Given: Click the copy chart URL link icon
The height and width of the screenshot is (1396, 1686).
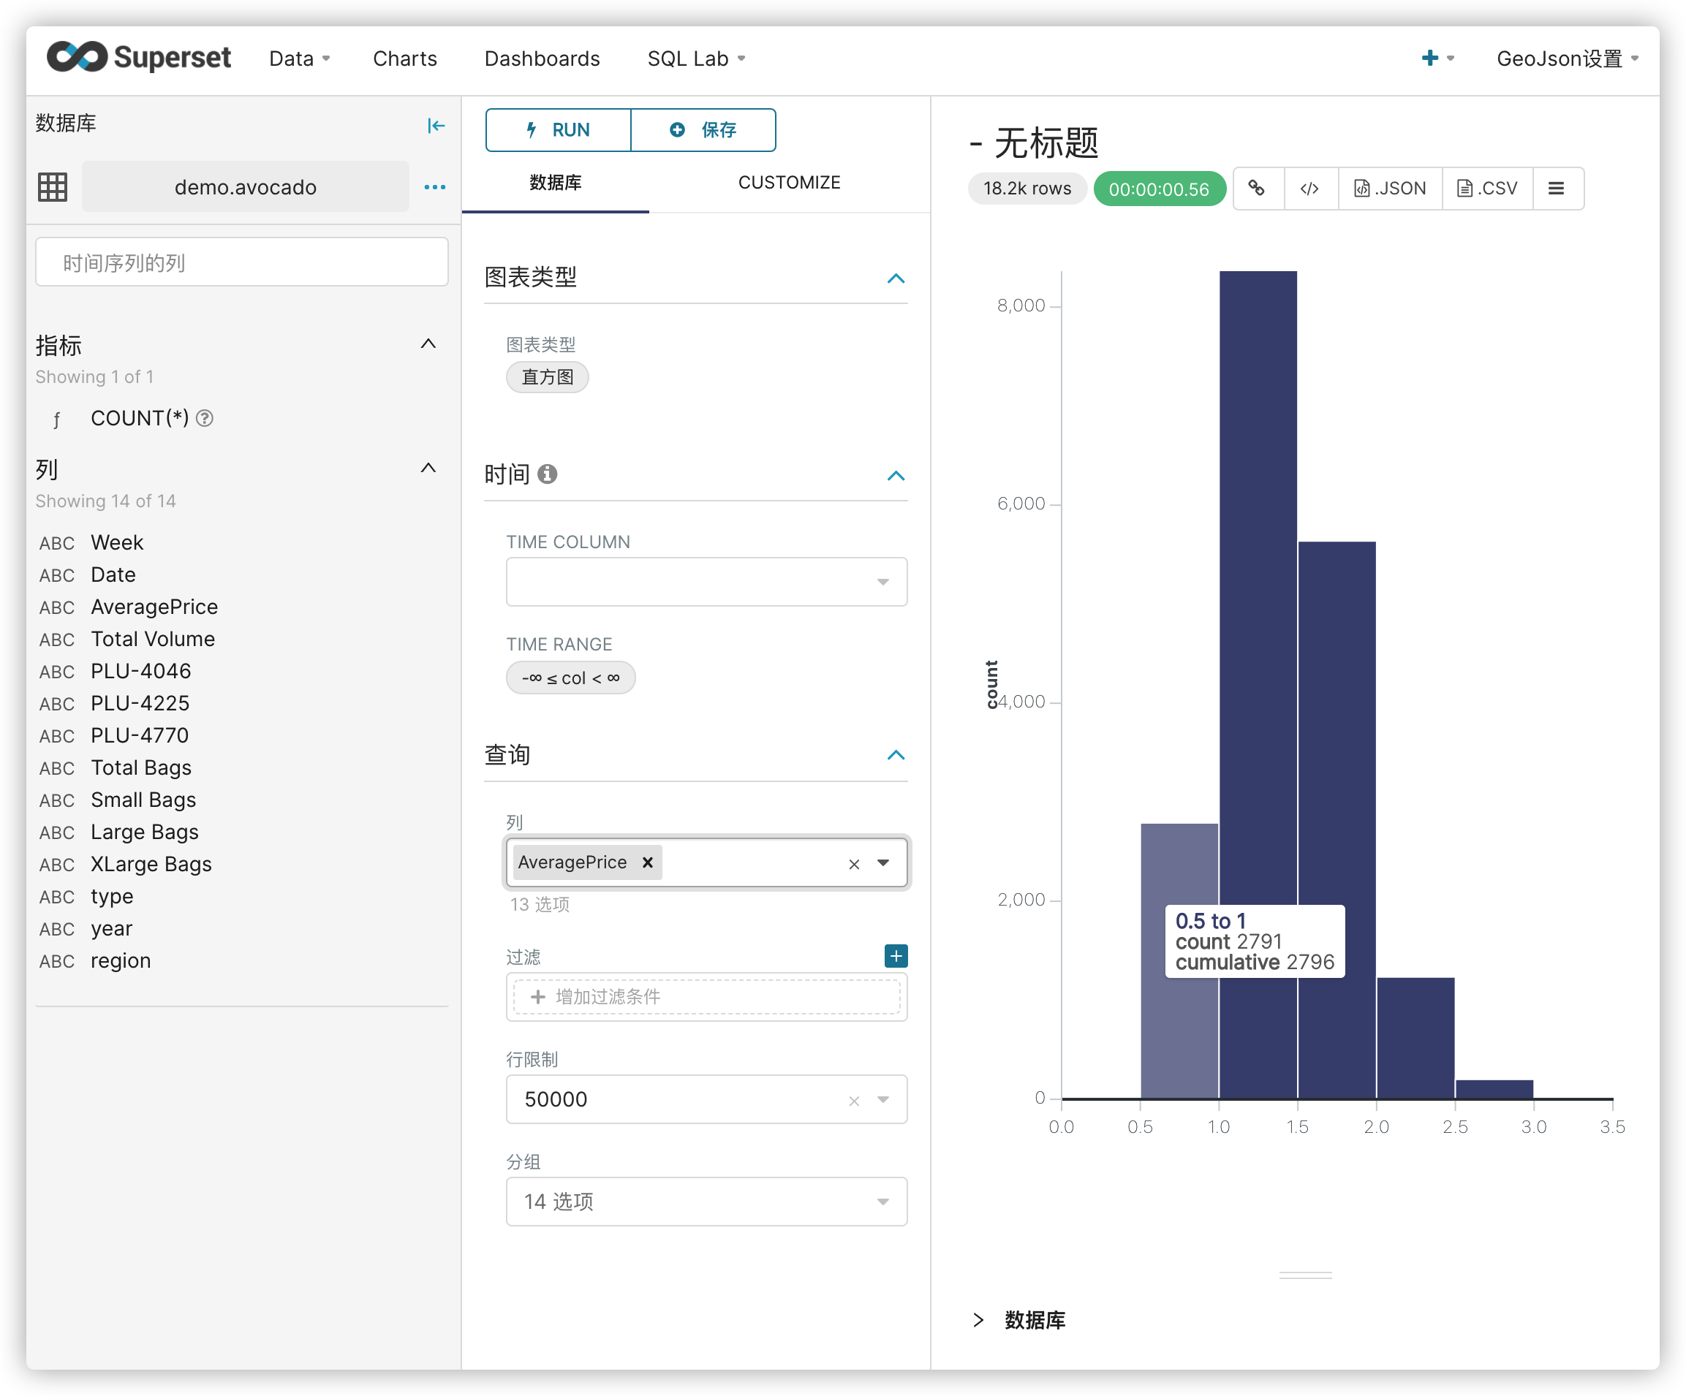Looking at the screenshot, I should [1258, 188].
